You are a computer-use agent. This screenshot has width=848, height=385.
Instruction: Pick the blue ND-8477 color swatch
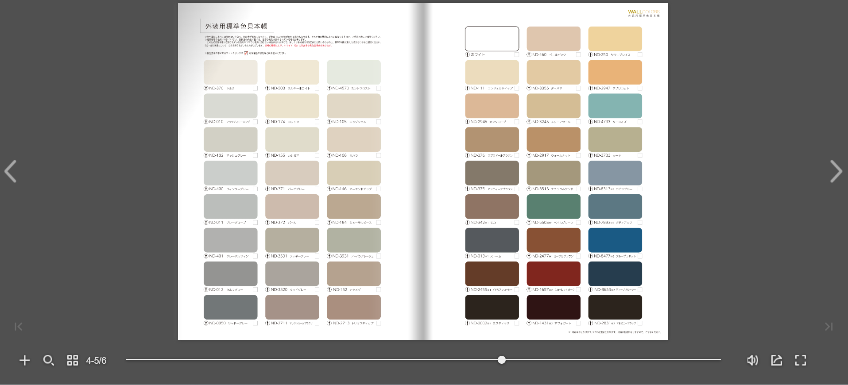click(615, 240)
